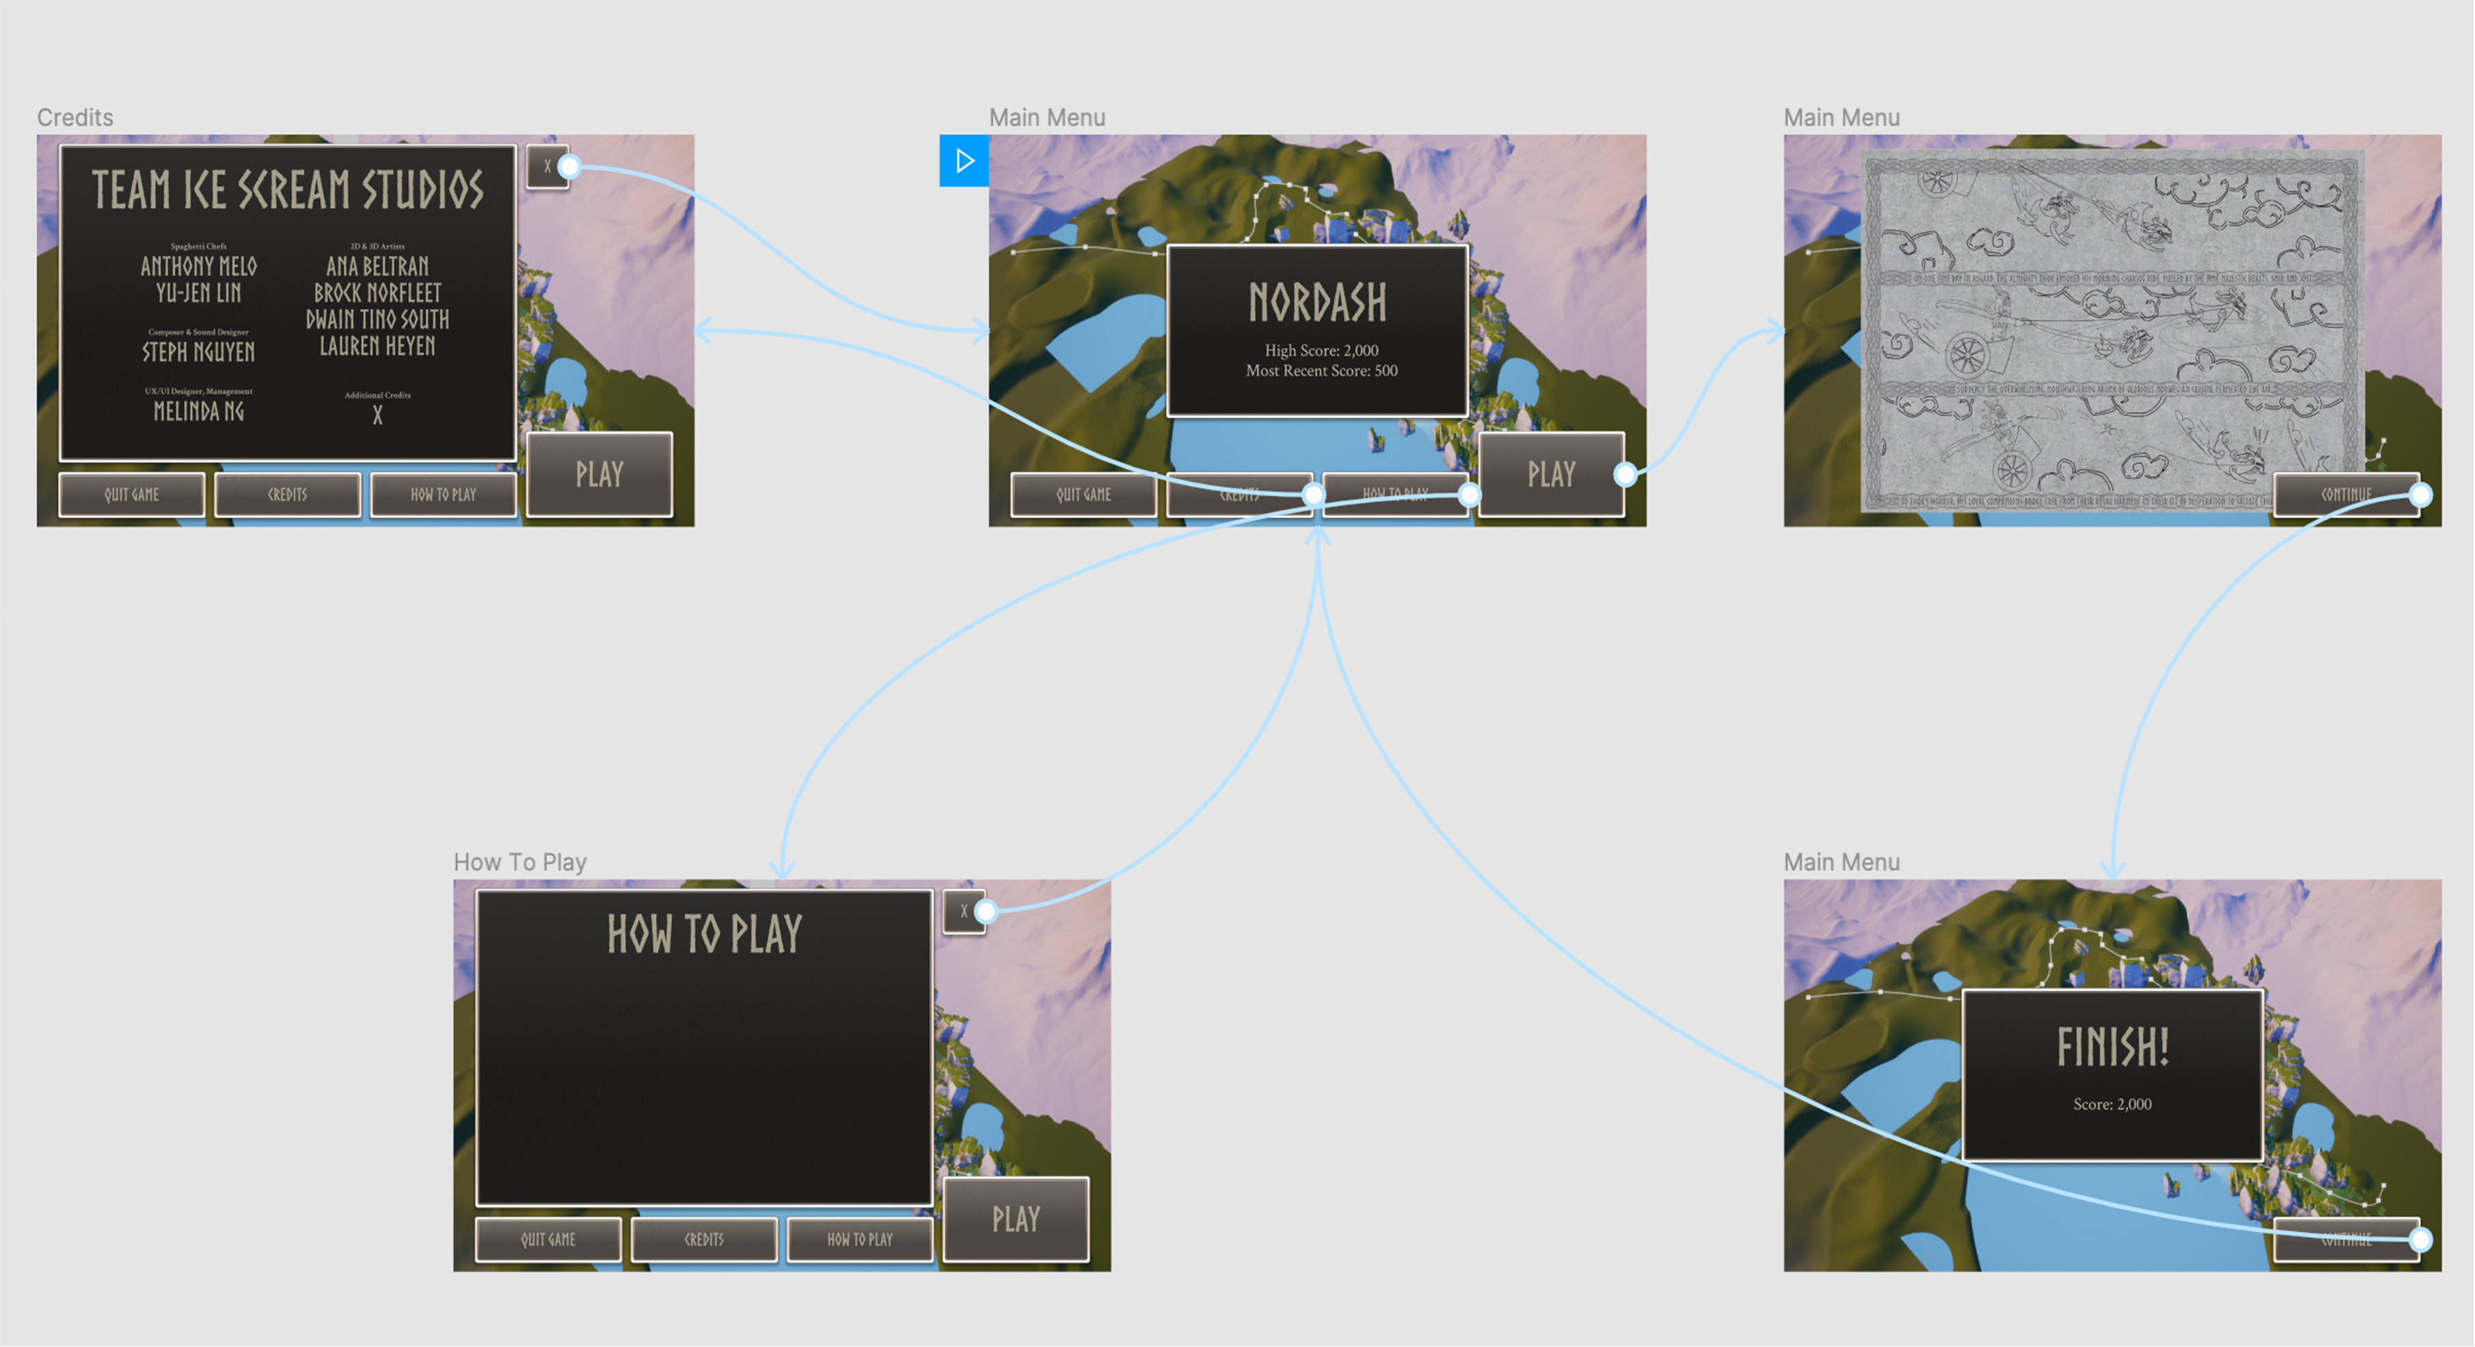Select the Finish screen's Main Menu frame label
2475x1347 pixels.
tap(1841, 862)
